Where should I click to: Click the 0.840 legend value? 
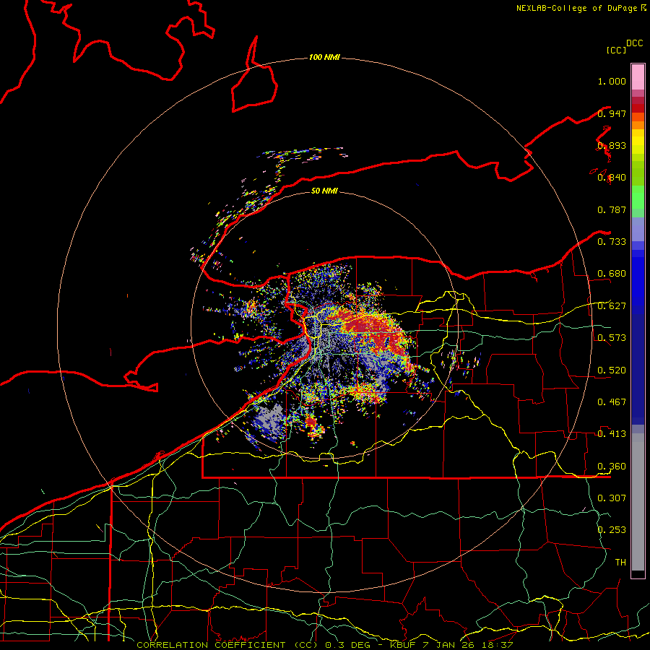pos(612,178)
